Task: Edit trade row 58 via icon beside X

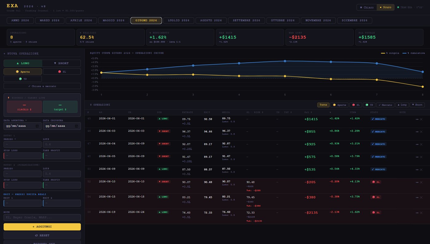Action: 417,213
